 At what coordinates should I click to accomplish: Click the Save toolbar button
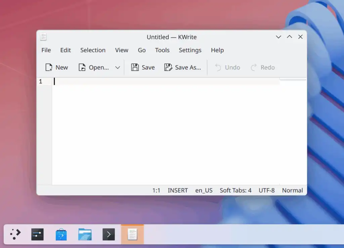pos(143,67)
